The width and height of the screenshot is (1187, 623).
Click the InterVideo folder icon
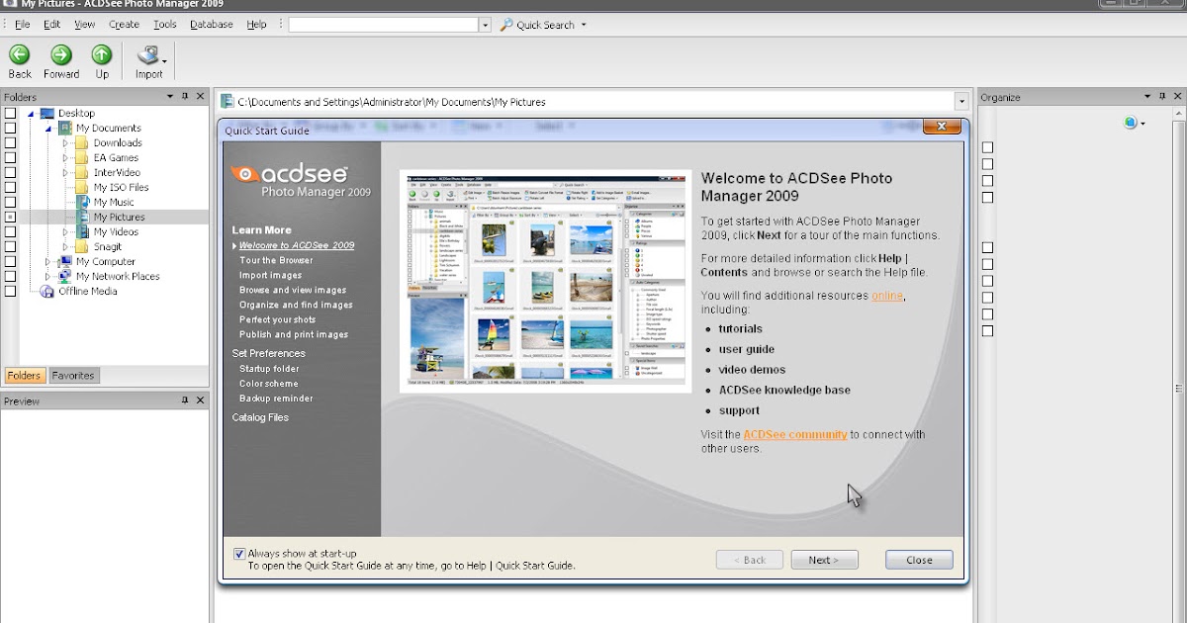pyautogui.click(x=83, y=172)
